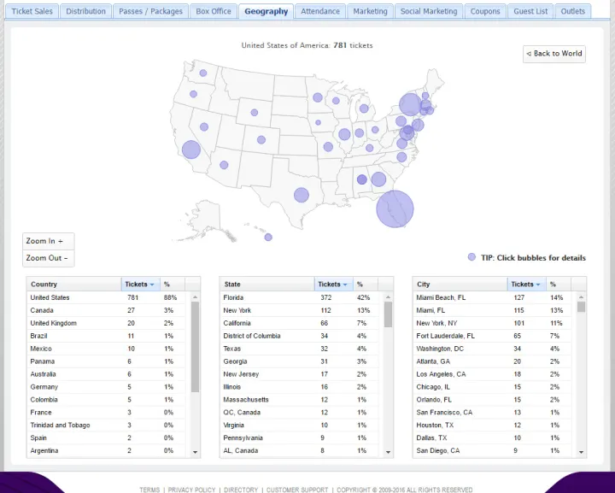This screenshot has height=493, width=615.
Task: Click the large Florida bubble on map
Action: [395, 209]
